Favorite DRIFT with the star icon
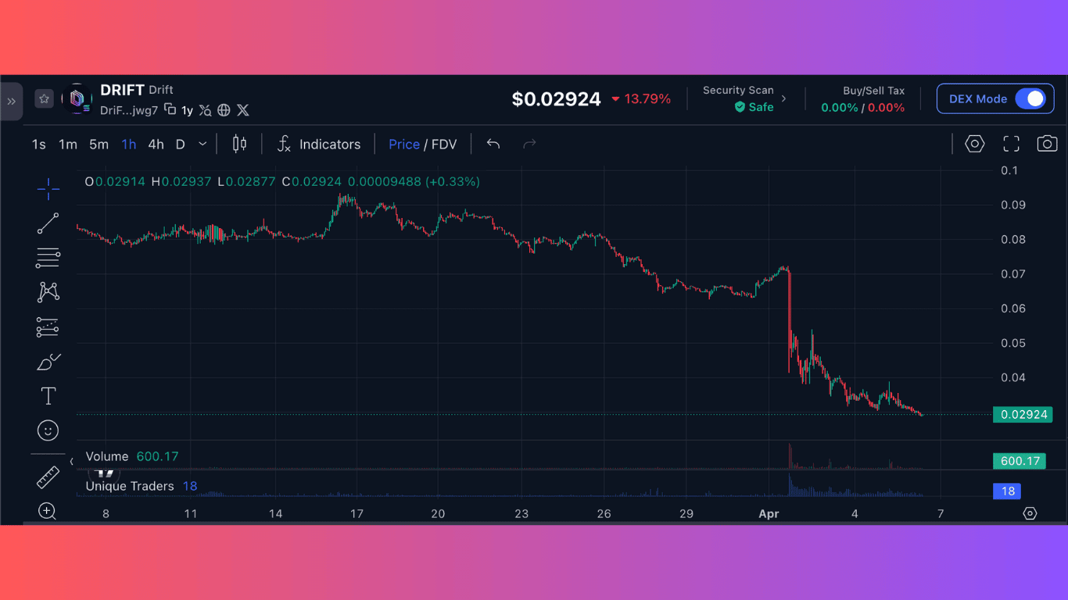This screenshot has width=1068, height=600. [x=44, y=98]
